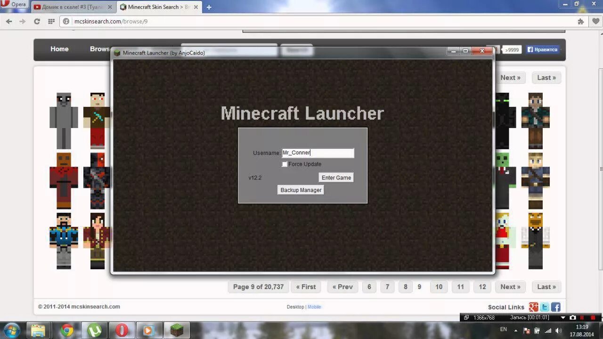Open the Backup Manager
This screenshot has width=603, height=339.
click(x=301, y=190)
